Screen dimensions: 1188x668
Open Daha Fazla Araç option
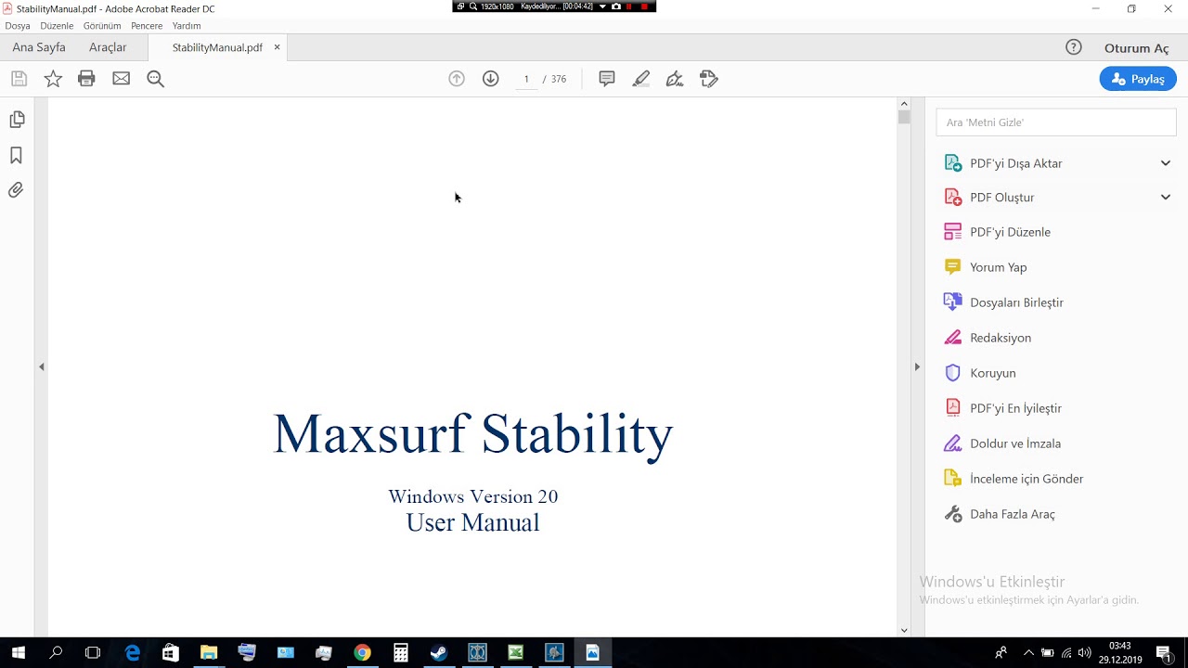click(1013, 514)
